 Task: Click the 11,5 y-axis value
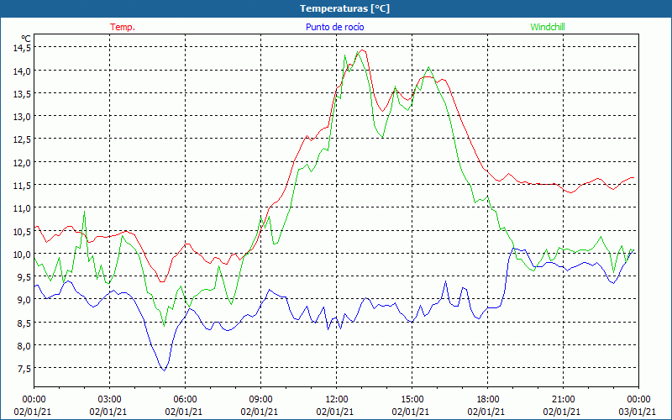point(22,186)
